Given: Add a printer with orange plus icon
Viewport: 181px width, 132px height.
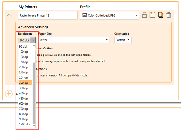Looking at the screenshot, I should click(x=9, y=94).
